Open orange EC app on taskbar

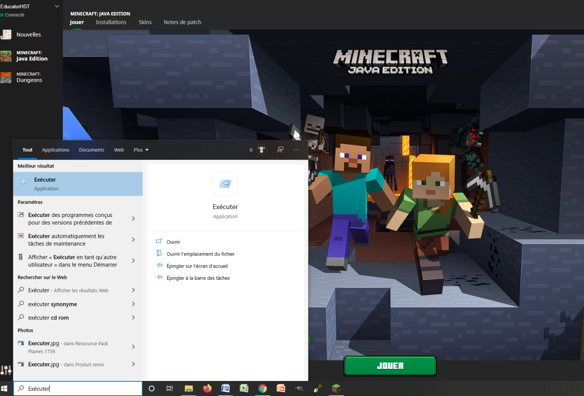coord(280,388)
